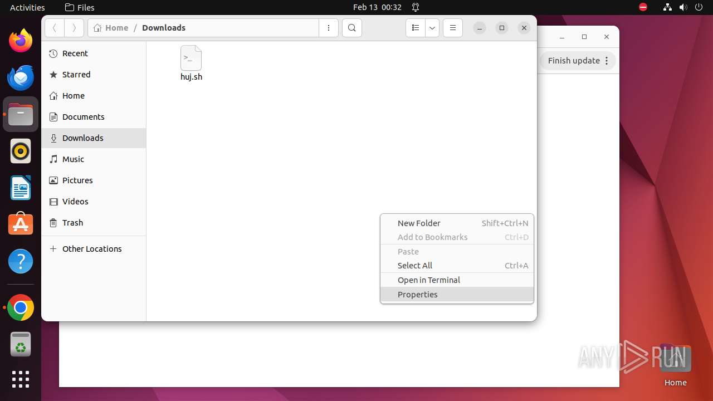Go back with the left arrow button
Screen dimensions: 713x401
tap(55, 28)
